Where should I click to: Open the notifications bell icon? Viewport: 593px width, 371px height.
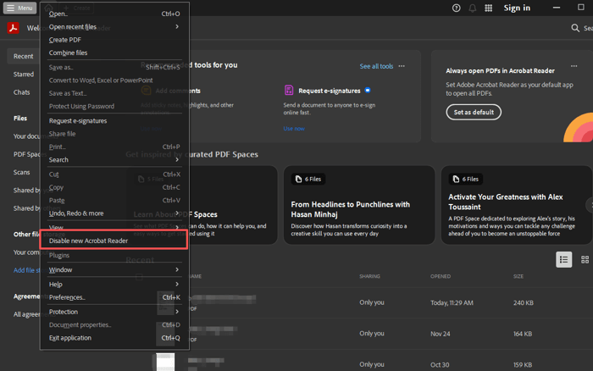473,8
